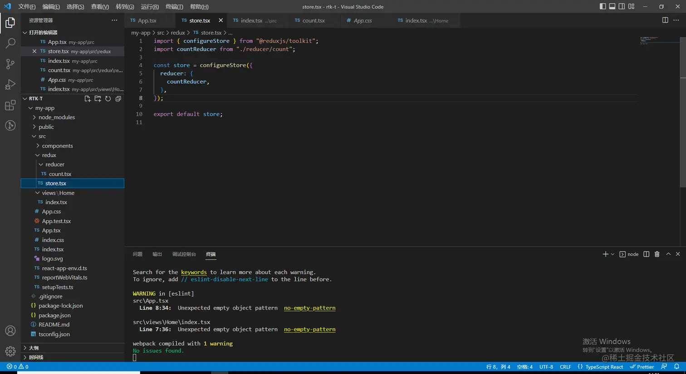The image size is (686, 374).
Task: Click the feedback icon in status bar
Action: click(664, 367)
